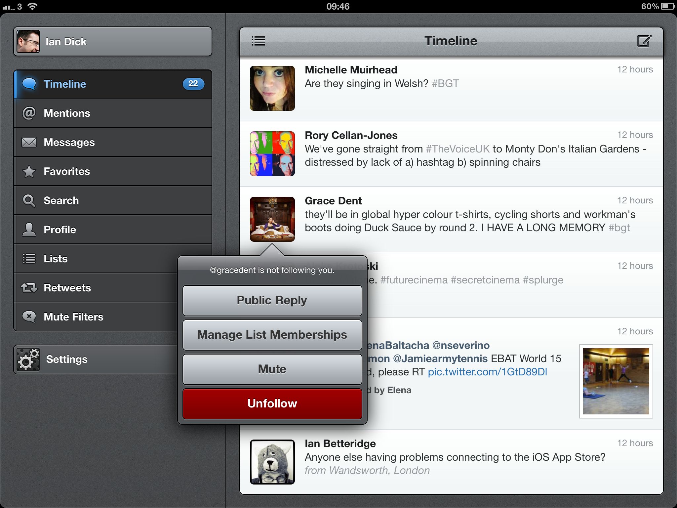Image resolution: width=677 pixels, height=508 pixels.
Task: Tap the compose new tweet icon
Action: 644,41
